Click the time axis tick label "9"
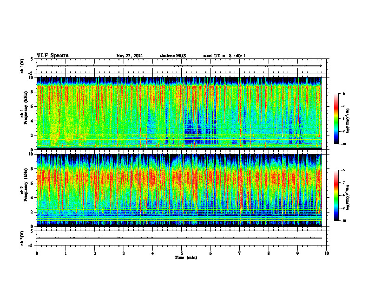This screenshot has width=368, height=284. click(x=297, y=253)
